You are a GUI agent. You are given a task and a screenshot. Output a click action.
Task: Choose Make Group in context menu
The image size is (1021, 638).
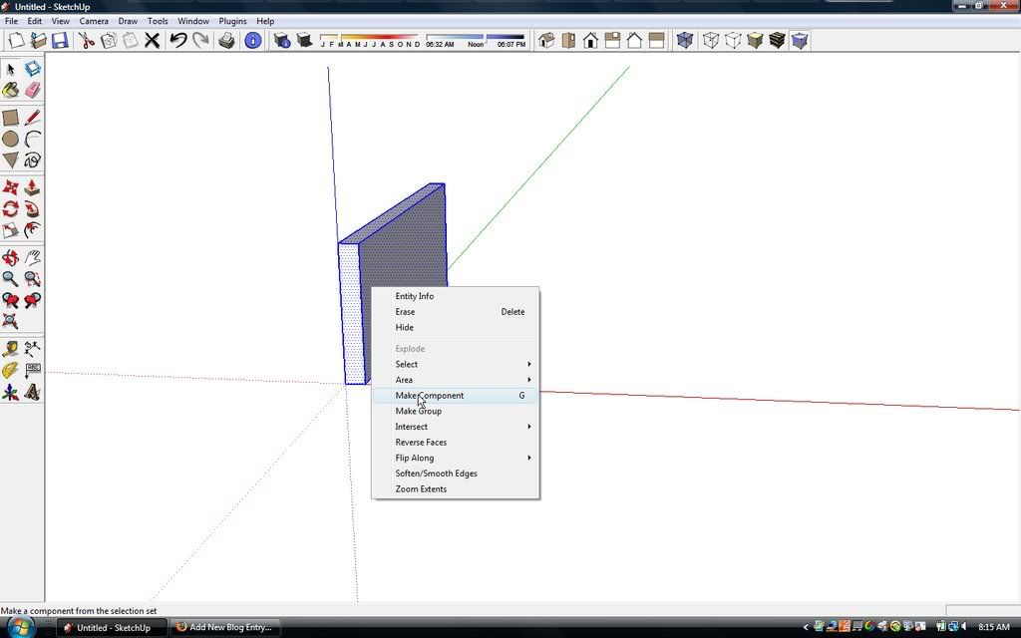[x=456, y=411]
